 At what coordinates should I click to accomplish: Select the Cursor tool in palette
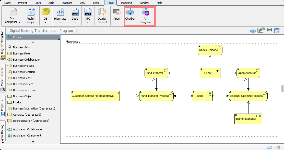[x=17, y=37]
